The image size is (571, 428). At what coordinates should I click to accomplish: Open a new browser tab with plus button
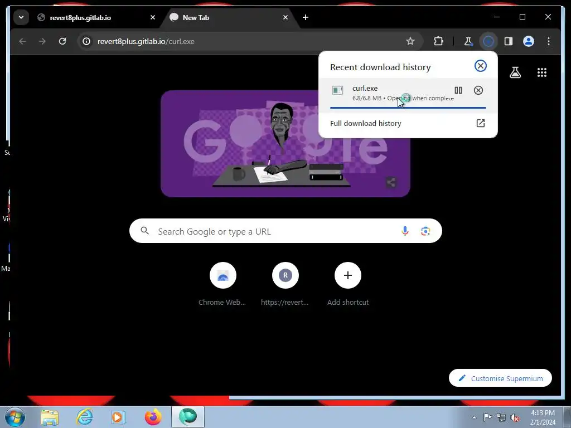coord(306,17)
